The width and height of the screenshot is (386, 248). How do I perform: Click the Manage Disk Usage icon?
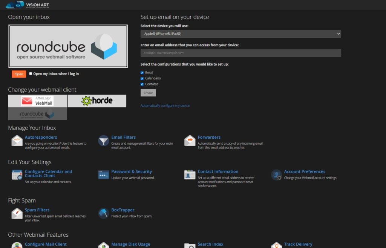(x=103, y=245)
